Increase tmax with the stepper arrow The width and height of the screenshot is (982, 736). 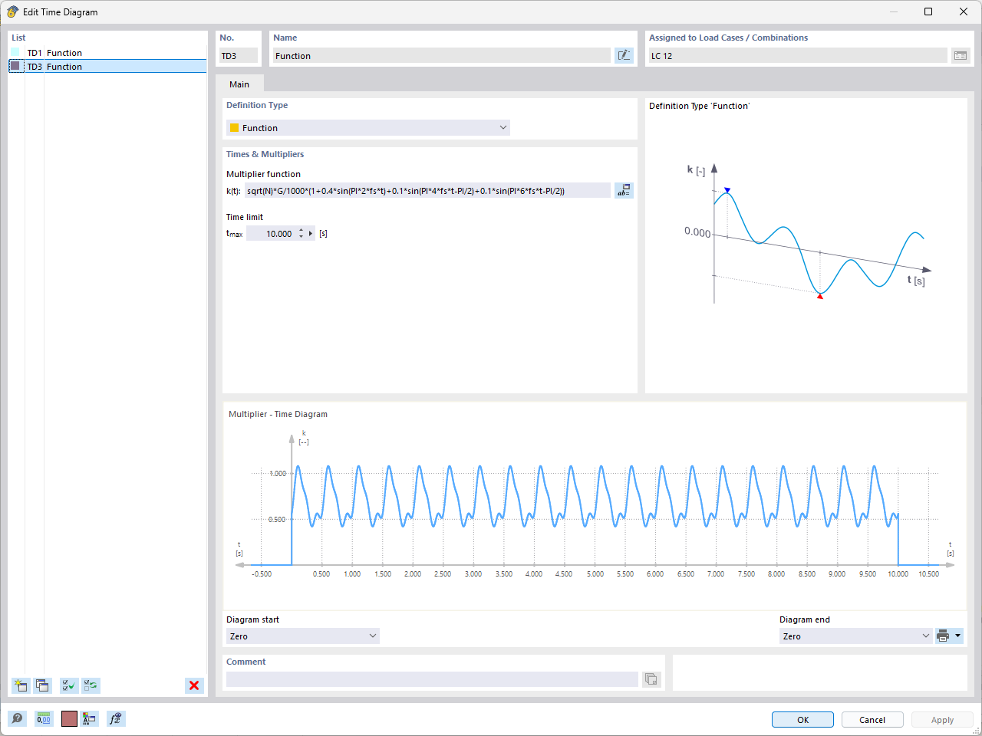point(301,229)
